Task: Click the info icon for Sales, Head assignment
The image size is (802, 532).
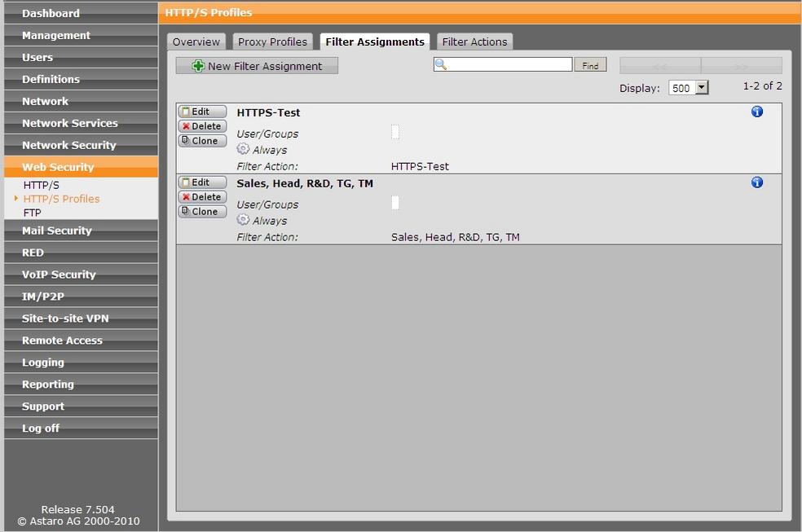Action: pos(756,182)
